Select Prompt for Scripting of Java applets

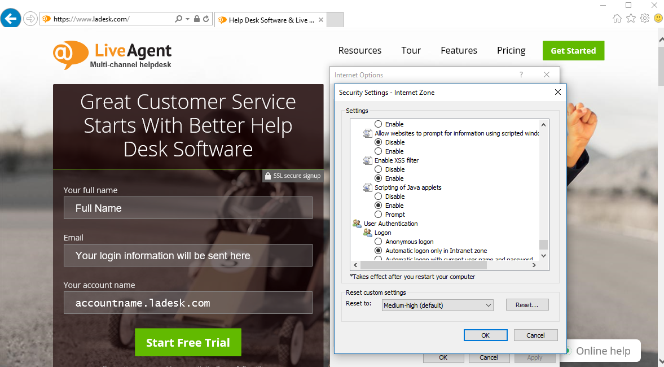[x=379, y=215]
